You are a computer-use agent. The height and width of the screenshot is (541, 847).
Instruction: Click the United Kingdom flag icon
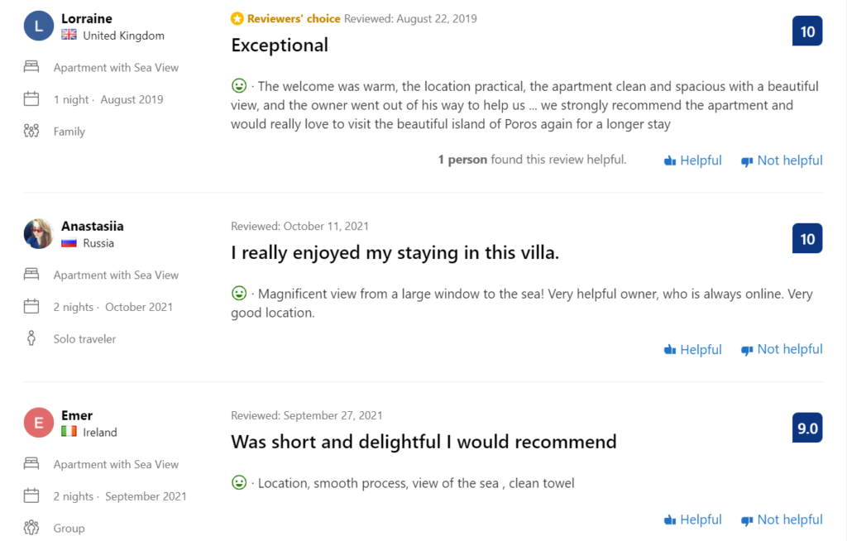click(x=69, y=36)
